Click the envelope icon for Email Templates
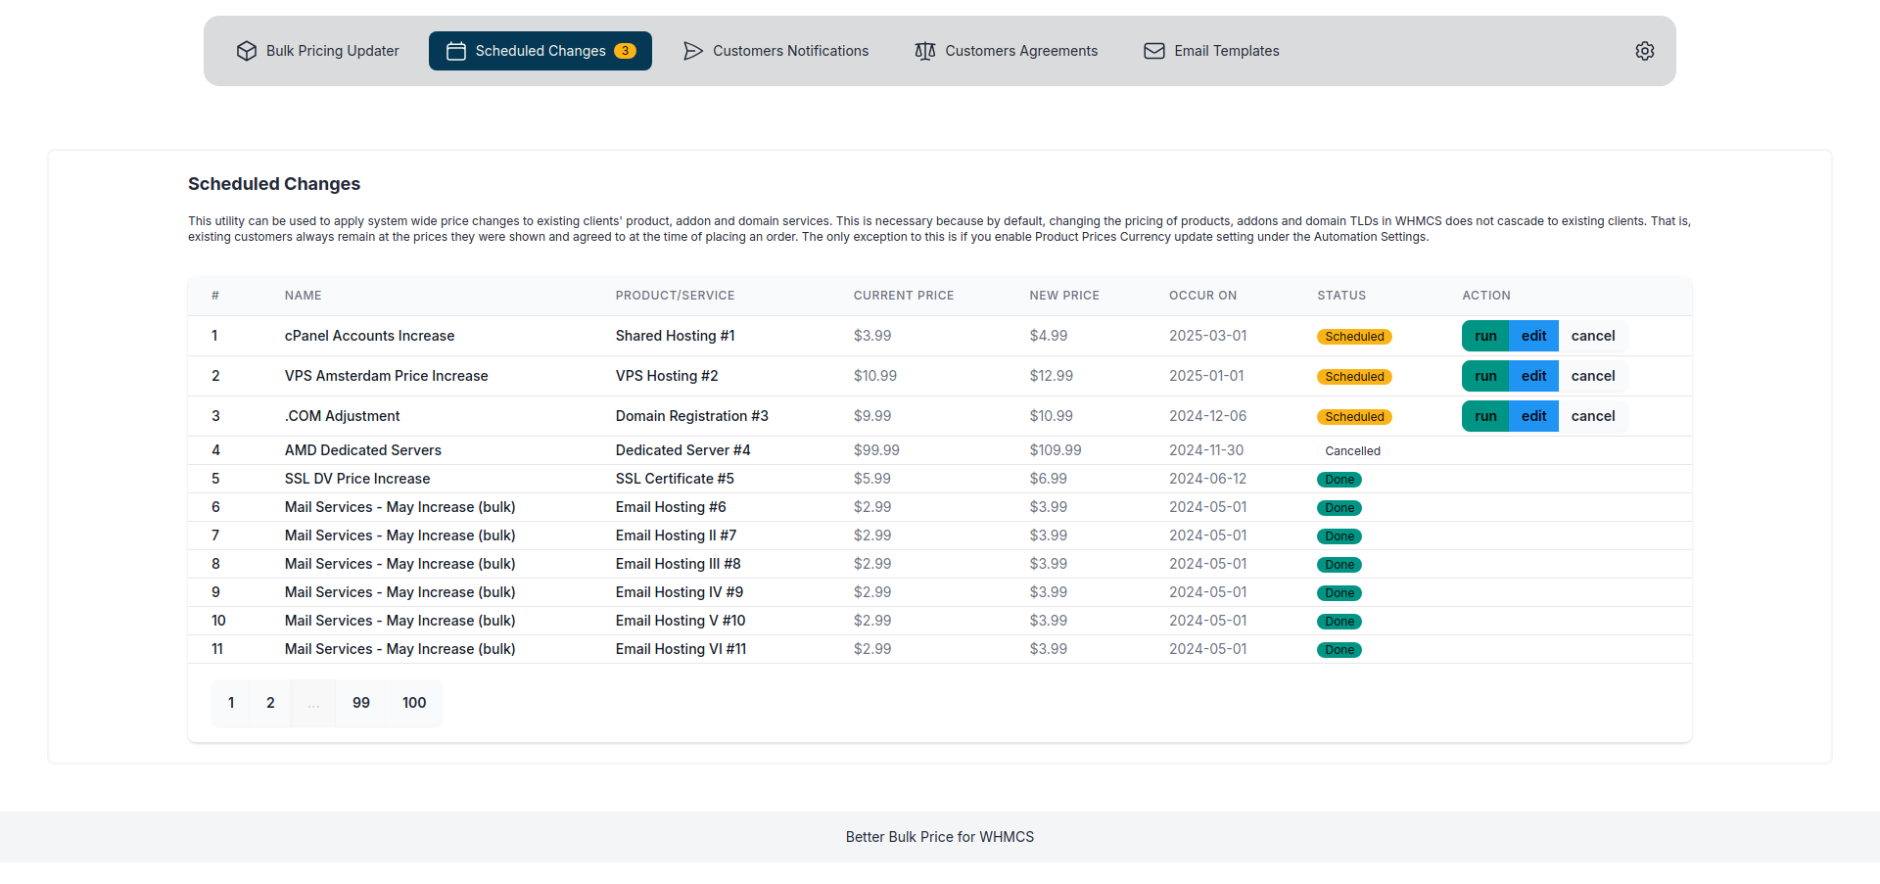Viewport: 1880px width, 884px height. (x=1153, y=51)
